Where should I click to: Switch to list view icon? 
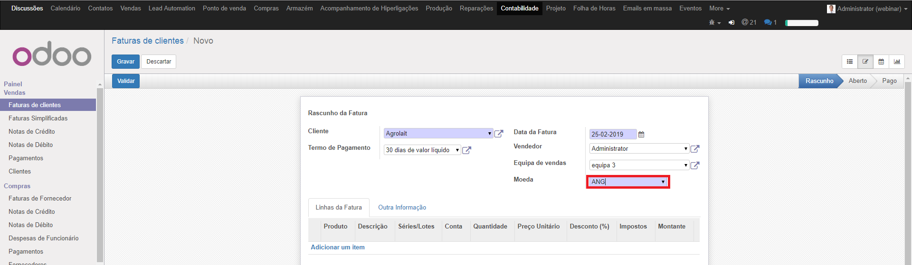click(x=850, y=62)
